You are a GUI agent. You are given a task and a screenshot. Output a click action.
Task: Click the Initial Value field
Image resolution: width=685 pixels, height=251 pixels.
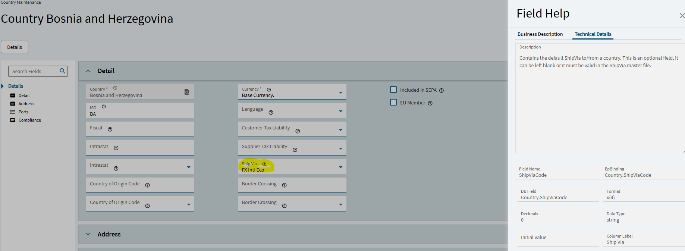coord(558,239)
